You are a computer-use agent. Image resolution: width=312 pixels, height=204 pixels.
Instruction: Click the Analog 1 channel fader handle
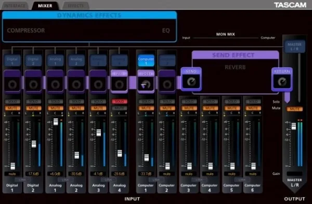pos(56,122)
